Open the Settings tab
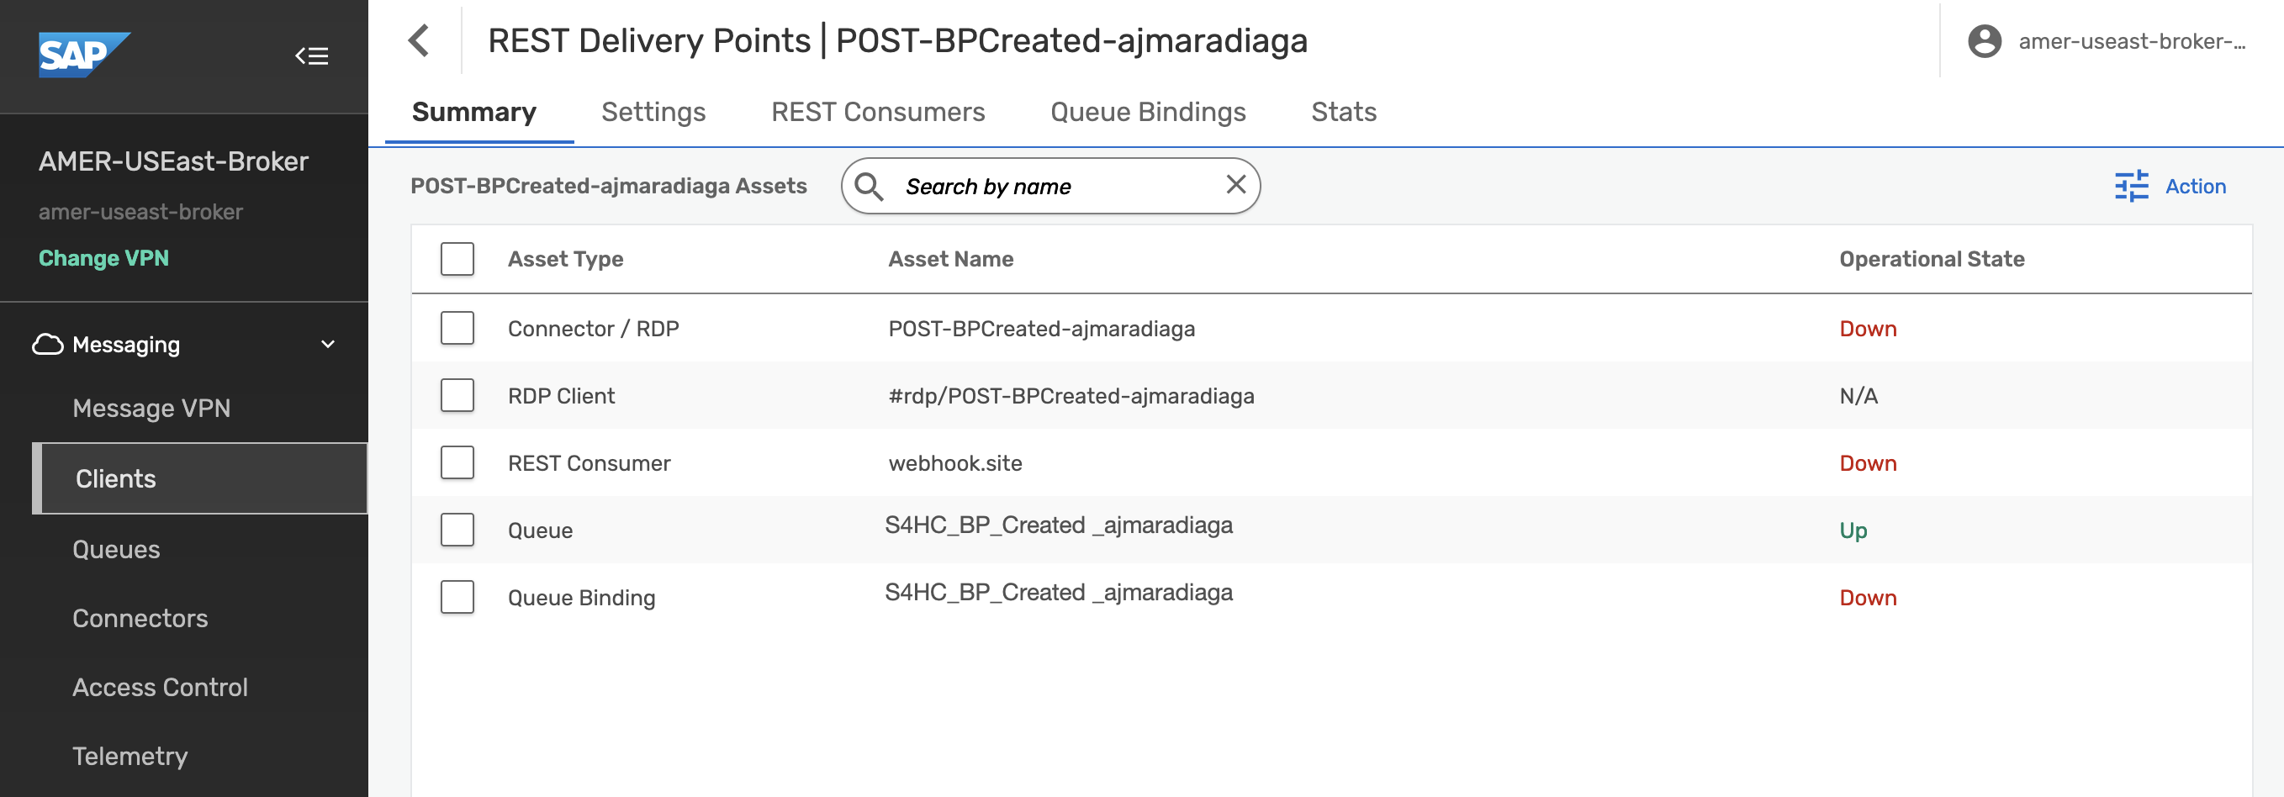The width and height of the screenshot is (2284, 797). (x=653, y=112)
